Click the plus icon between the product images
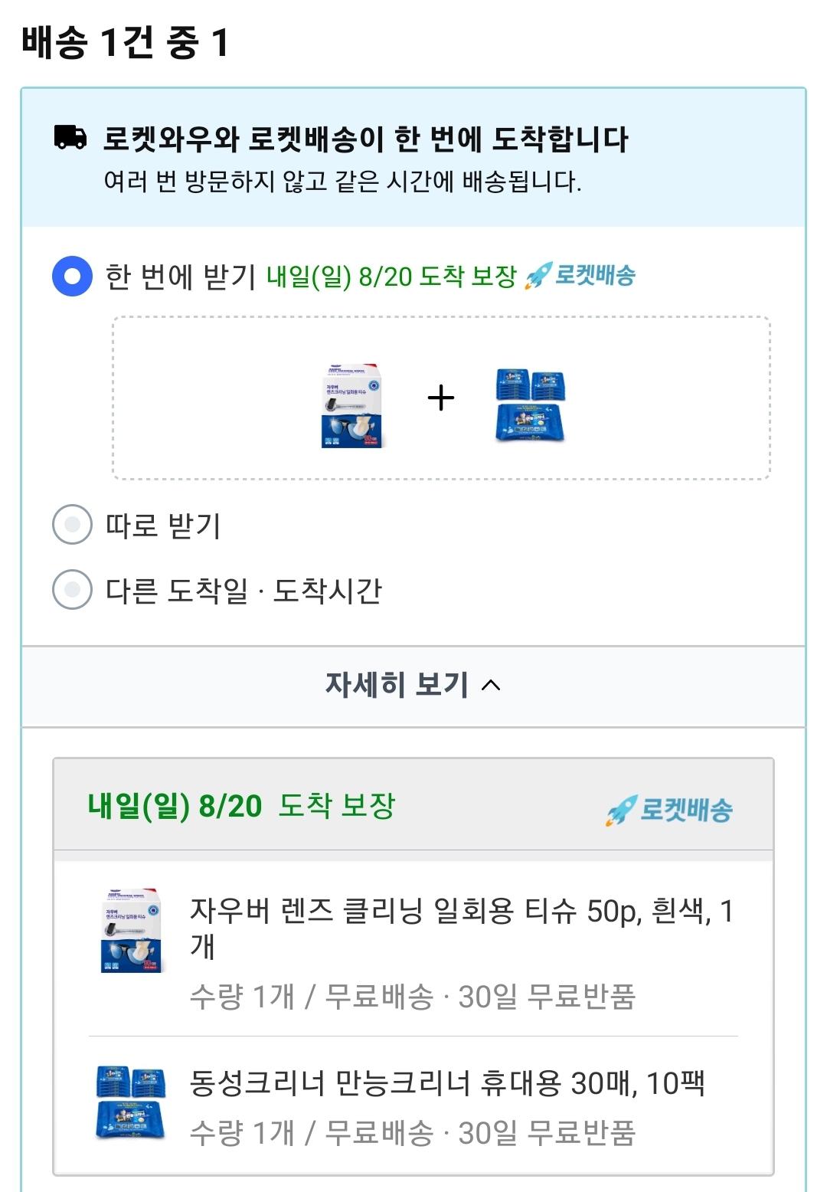The height and width of the screenshot is (1192, 827). click(441, 398)
